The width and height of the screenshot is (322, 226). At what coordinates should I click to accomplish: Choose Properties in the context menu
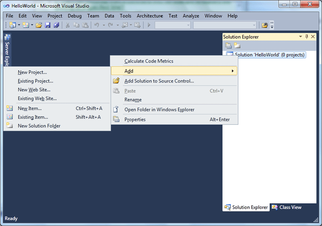point(174,119)
